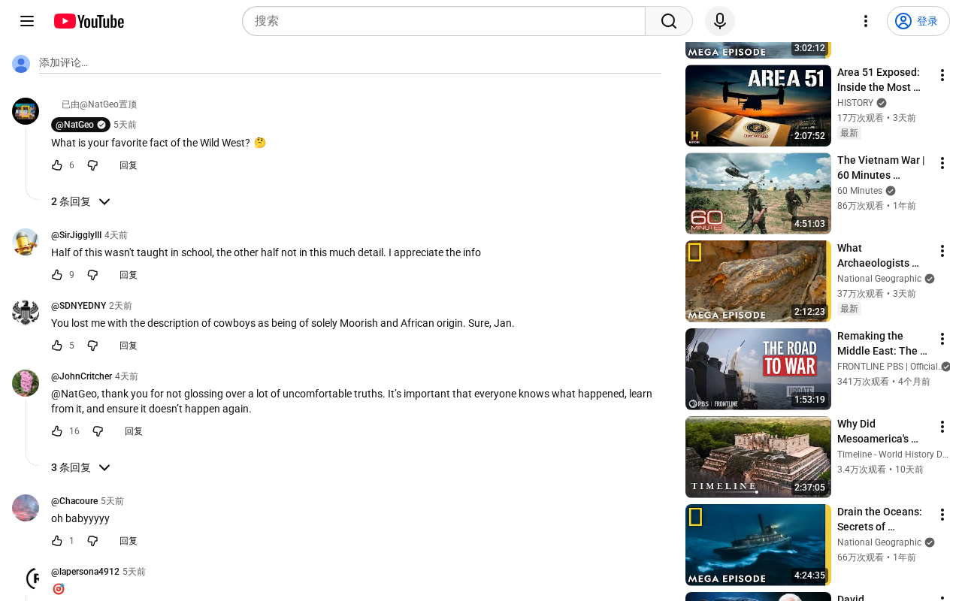Like the @SirJigglyIII comment
This screenshot has width=962, height=601.
57,275
